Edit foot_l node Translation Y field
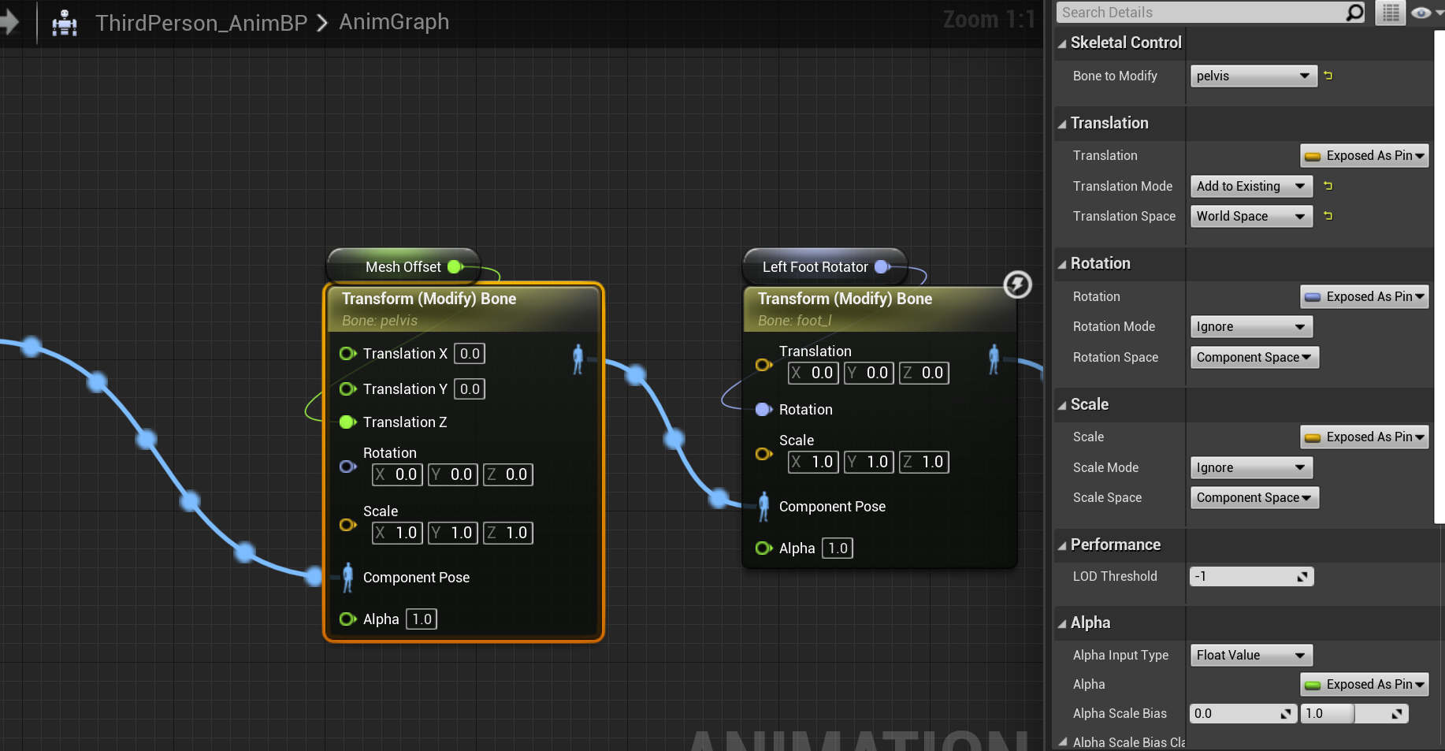1445x751 pixels. pyautogui.click(x=868, y=373)
